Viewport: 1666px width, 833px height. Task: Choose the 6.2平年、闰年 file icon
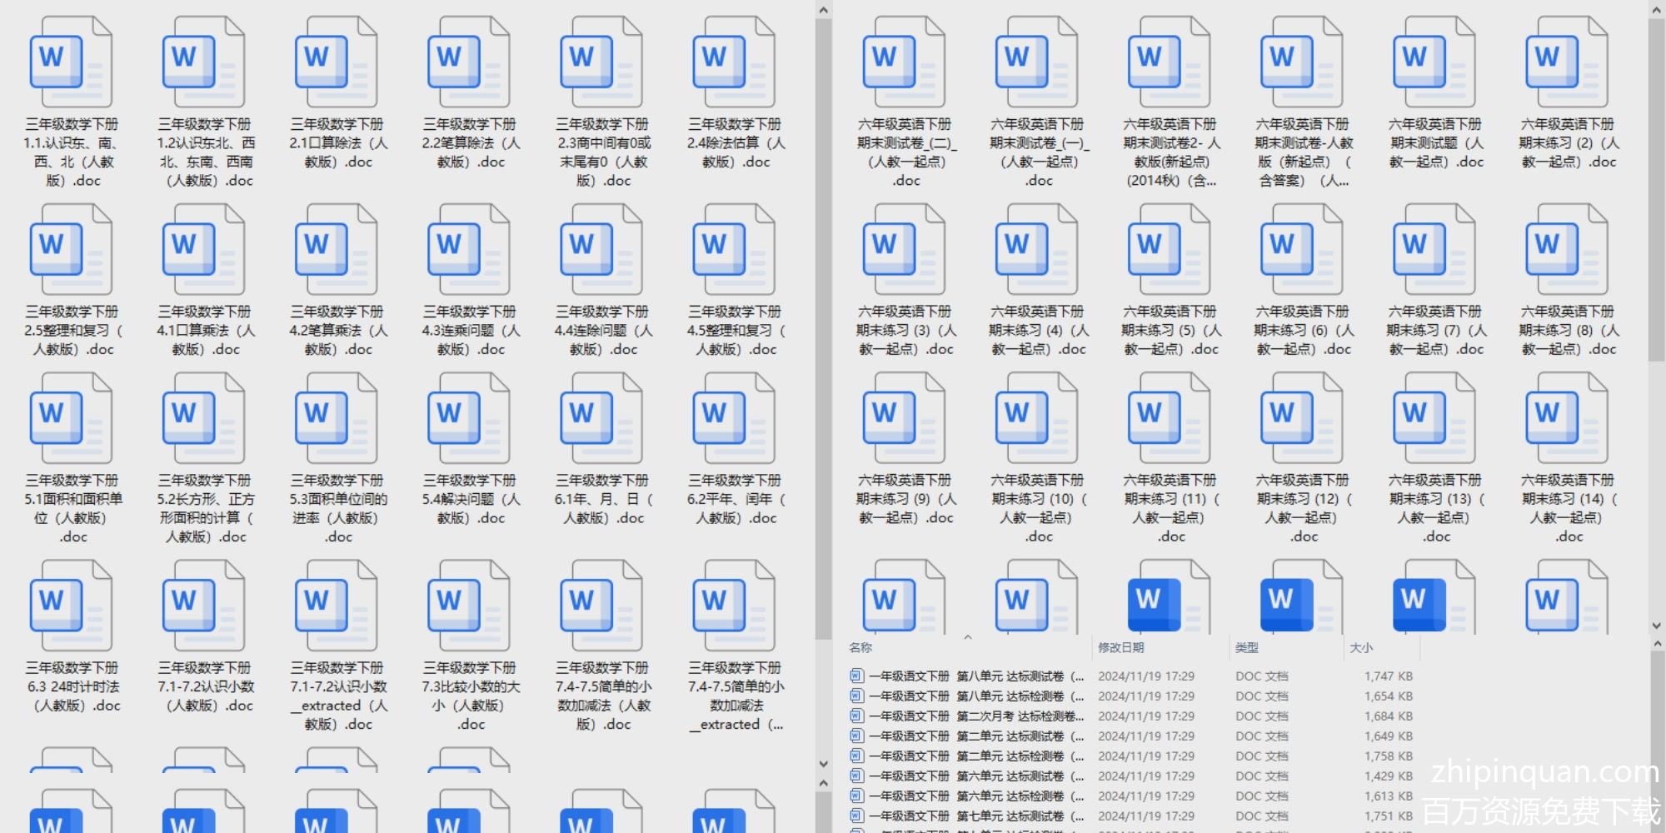pyautogui.click(x=734, y=420)
